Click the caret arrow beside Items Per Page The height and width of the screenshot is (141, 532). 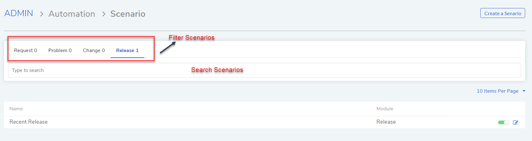tap(524, 91)
